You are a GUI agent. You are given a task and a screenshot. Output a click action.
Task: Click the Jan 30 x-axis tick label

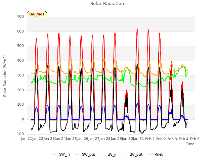pyautogui.click(x=128, y=139)
